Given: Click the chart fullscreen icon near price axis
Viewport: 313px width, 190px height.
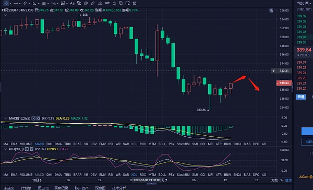Looking at the screenshot, I should 271,10.
